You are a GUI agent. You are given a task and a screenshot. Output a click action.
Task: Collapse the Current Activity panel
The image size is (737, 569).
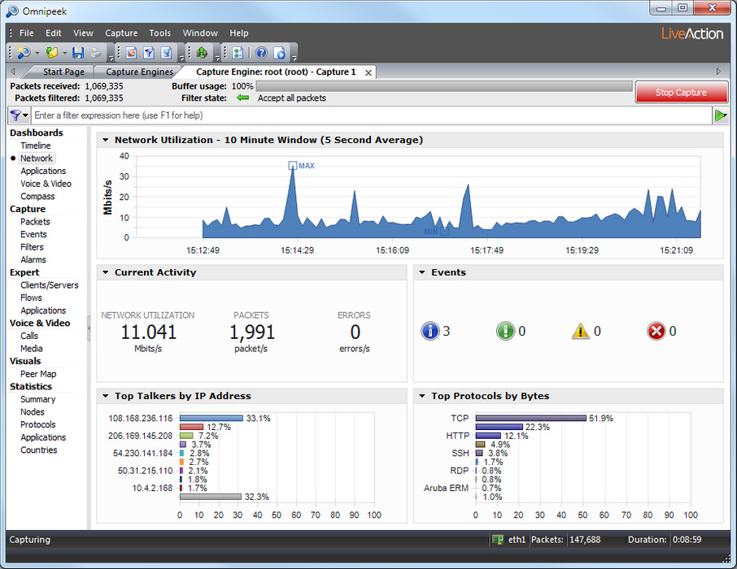click(105, 272)
